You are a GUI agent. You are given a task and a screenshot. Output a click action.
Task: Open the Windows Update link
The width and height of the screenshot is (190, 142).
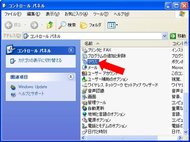click(33, 87)
